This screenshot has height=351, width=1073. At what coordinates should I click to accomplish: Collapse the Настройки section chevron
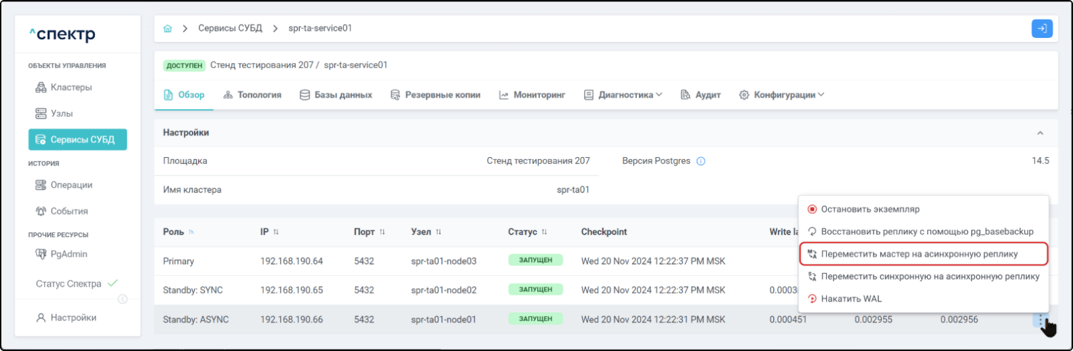1040,133
